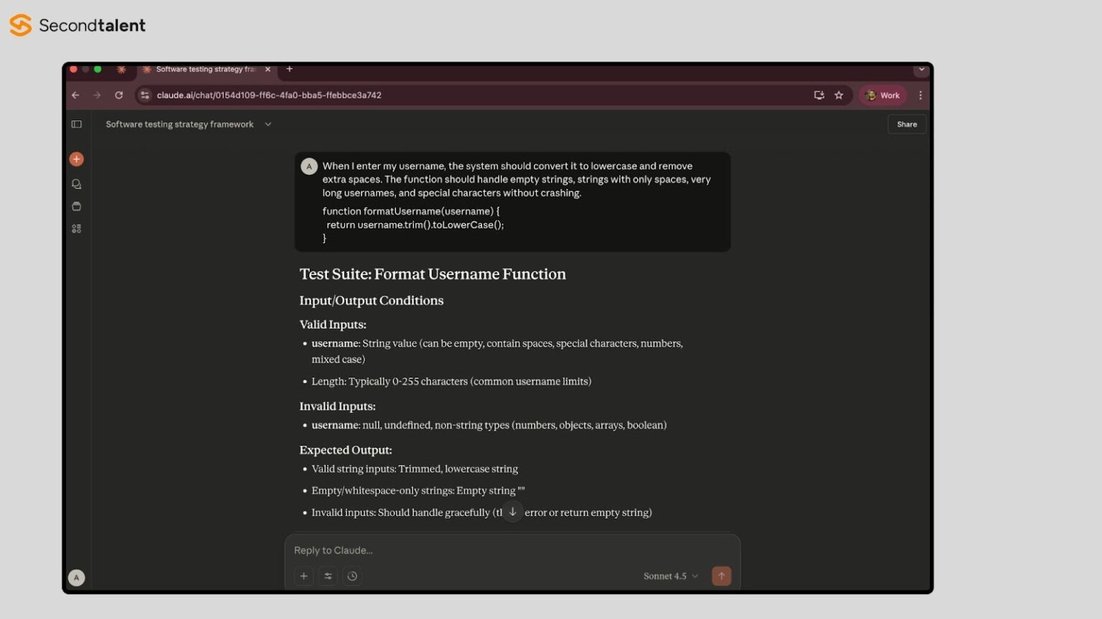The height and width of the screenshot is (619, 1102).
Task: Click the "Input/Output Conditions" heading
Action: (x=372, y=300)
